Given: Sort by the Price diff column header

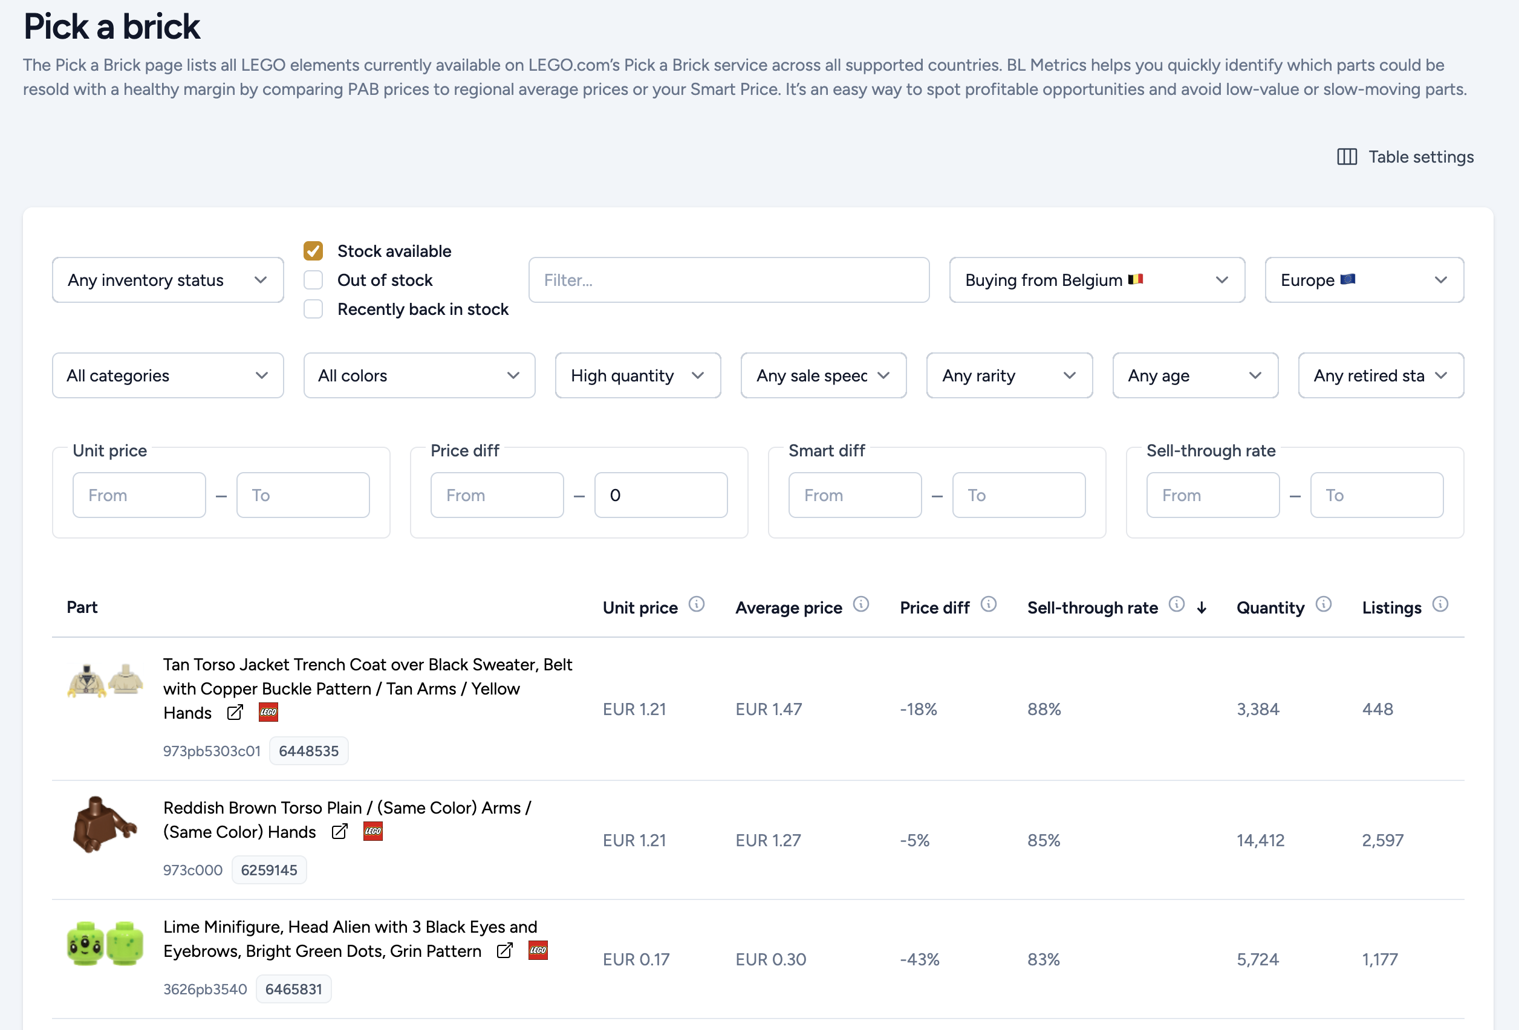Looking at the screenshot, I should (x=935, y=607).
